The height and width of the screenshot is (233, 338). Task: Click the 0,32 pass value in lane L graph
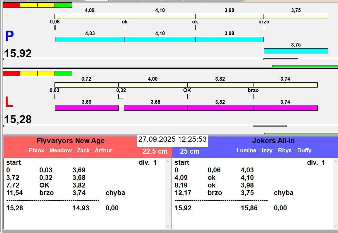point(121,90)
